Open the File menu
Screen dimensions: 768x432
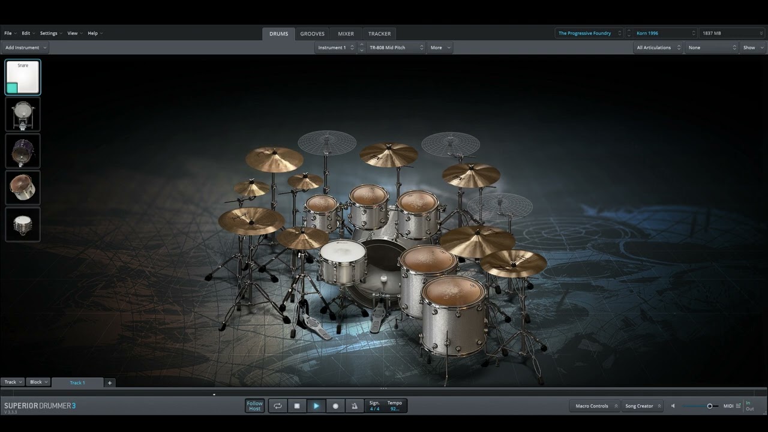pyautogui.click(x=10, y=33)
